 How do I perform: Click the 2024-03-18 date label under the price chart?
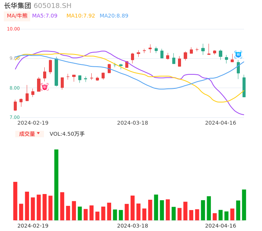pos(133,123)
